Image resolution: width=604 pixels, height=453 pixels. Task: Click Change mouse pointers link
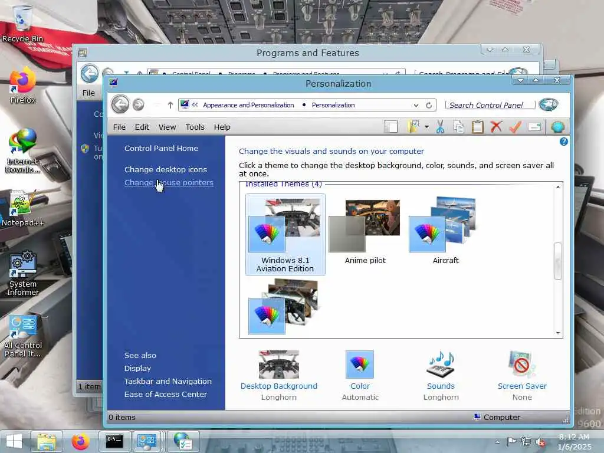169,183
